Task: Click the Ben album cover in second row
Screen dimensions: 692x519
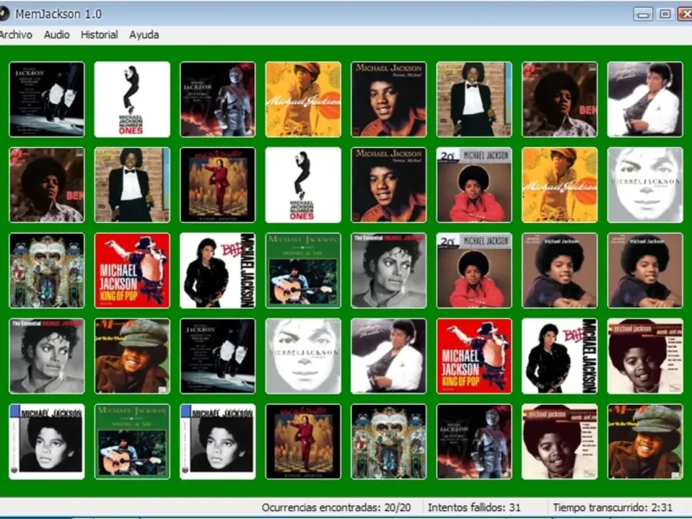Action: tap(47, 185)
